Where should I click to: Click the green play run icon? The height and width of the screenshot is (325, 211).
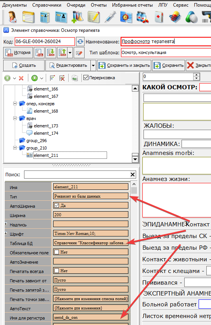pos(35,78)
